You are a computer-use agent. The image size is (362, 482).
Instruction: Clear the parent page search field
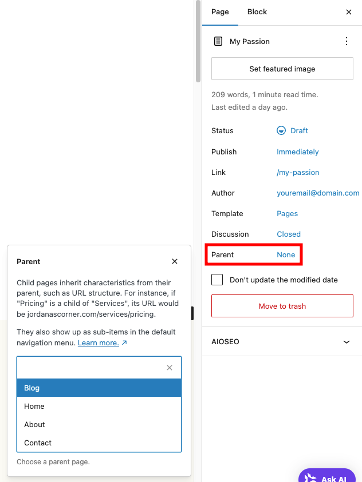(169, 368)
